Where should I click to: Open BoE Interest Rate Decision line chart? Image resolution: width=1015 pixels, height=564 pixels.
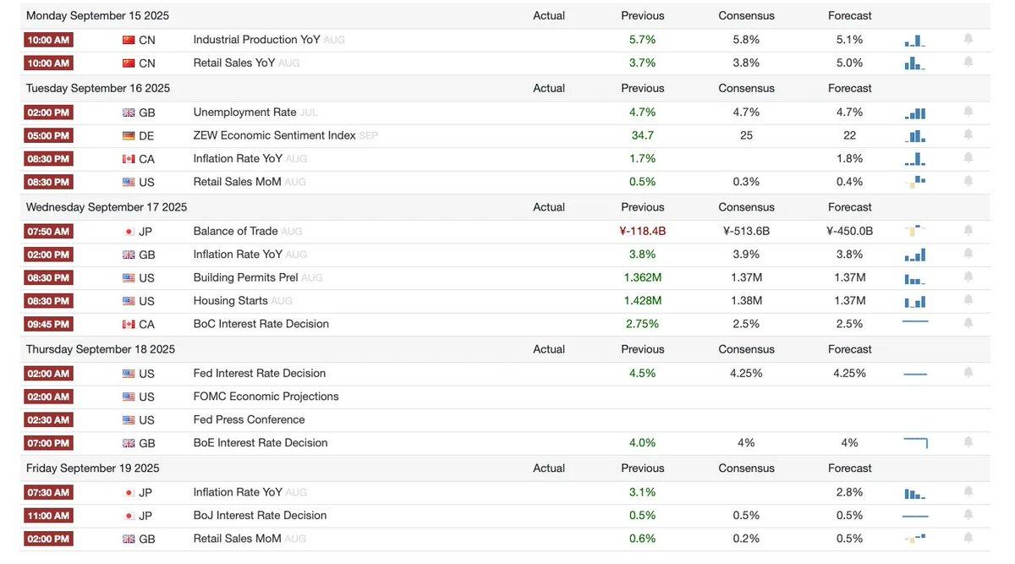pyautogui.click(x=915, y=442)
